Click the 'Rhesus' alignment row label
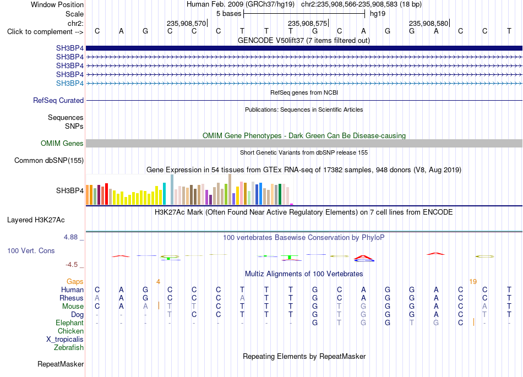This screenshot has width=523, height=377. (x=72, y=298)
